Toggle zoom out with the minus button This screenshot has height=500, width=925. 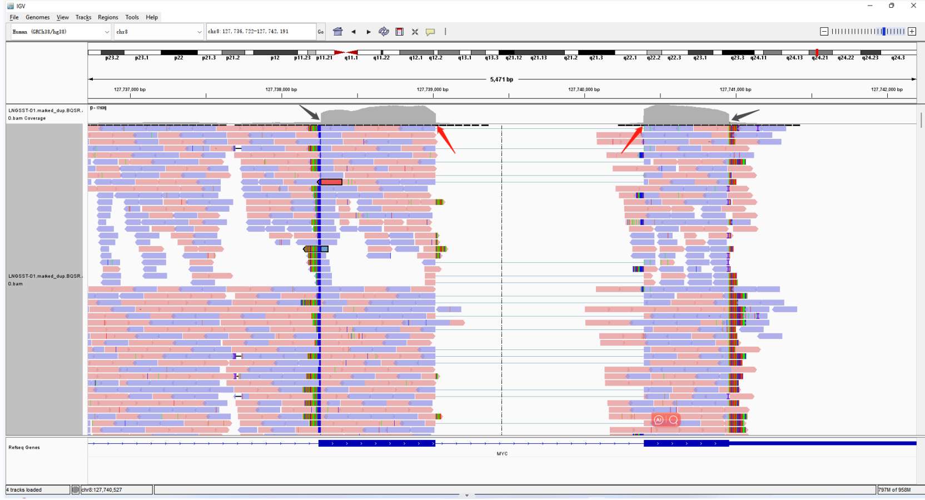click(x=824, y=32)
